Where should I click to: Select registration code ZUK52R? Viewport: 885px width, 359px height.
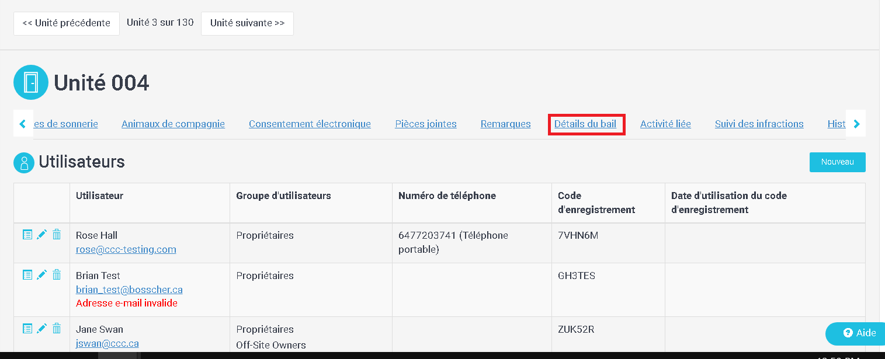(x=576, y=329)
